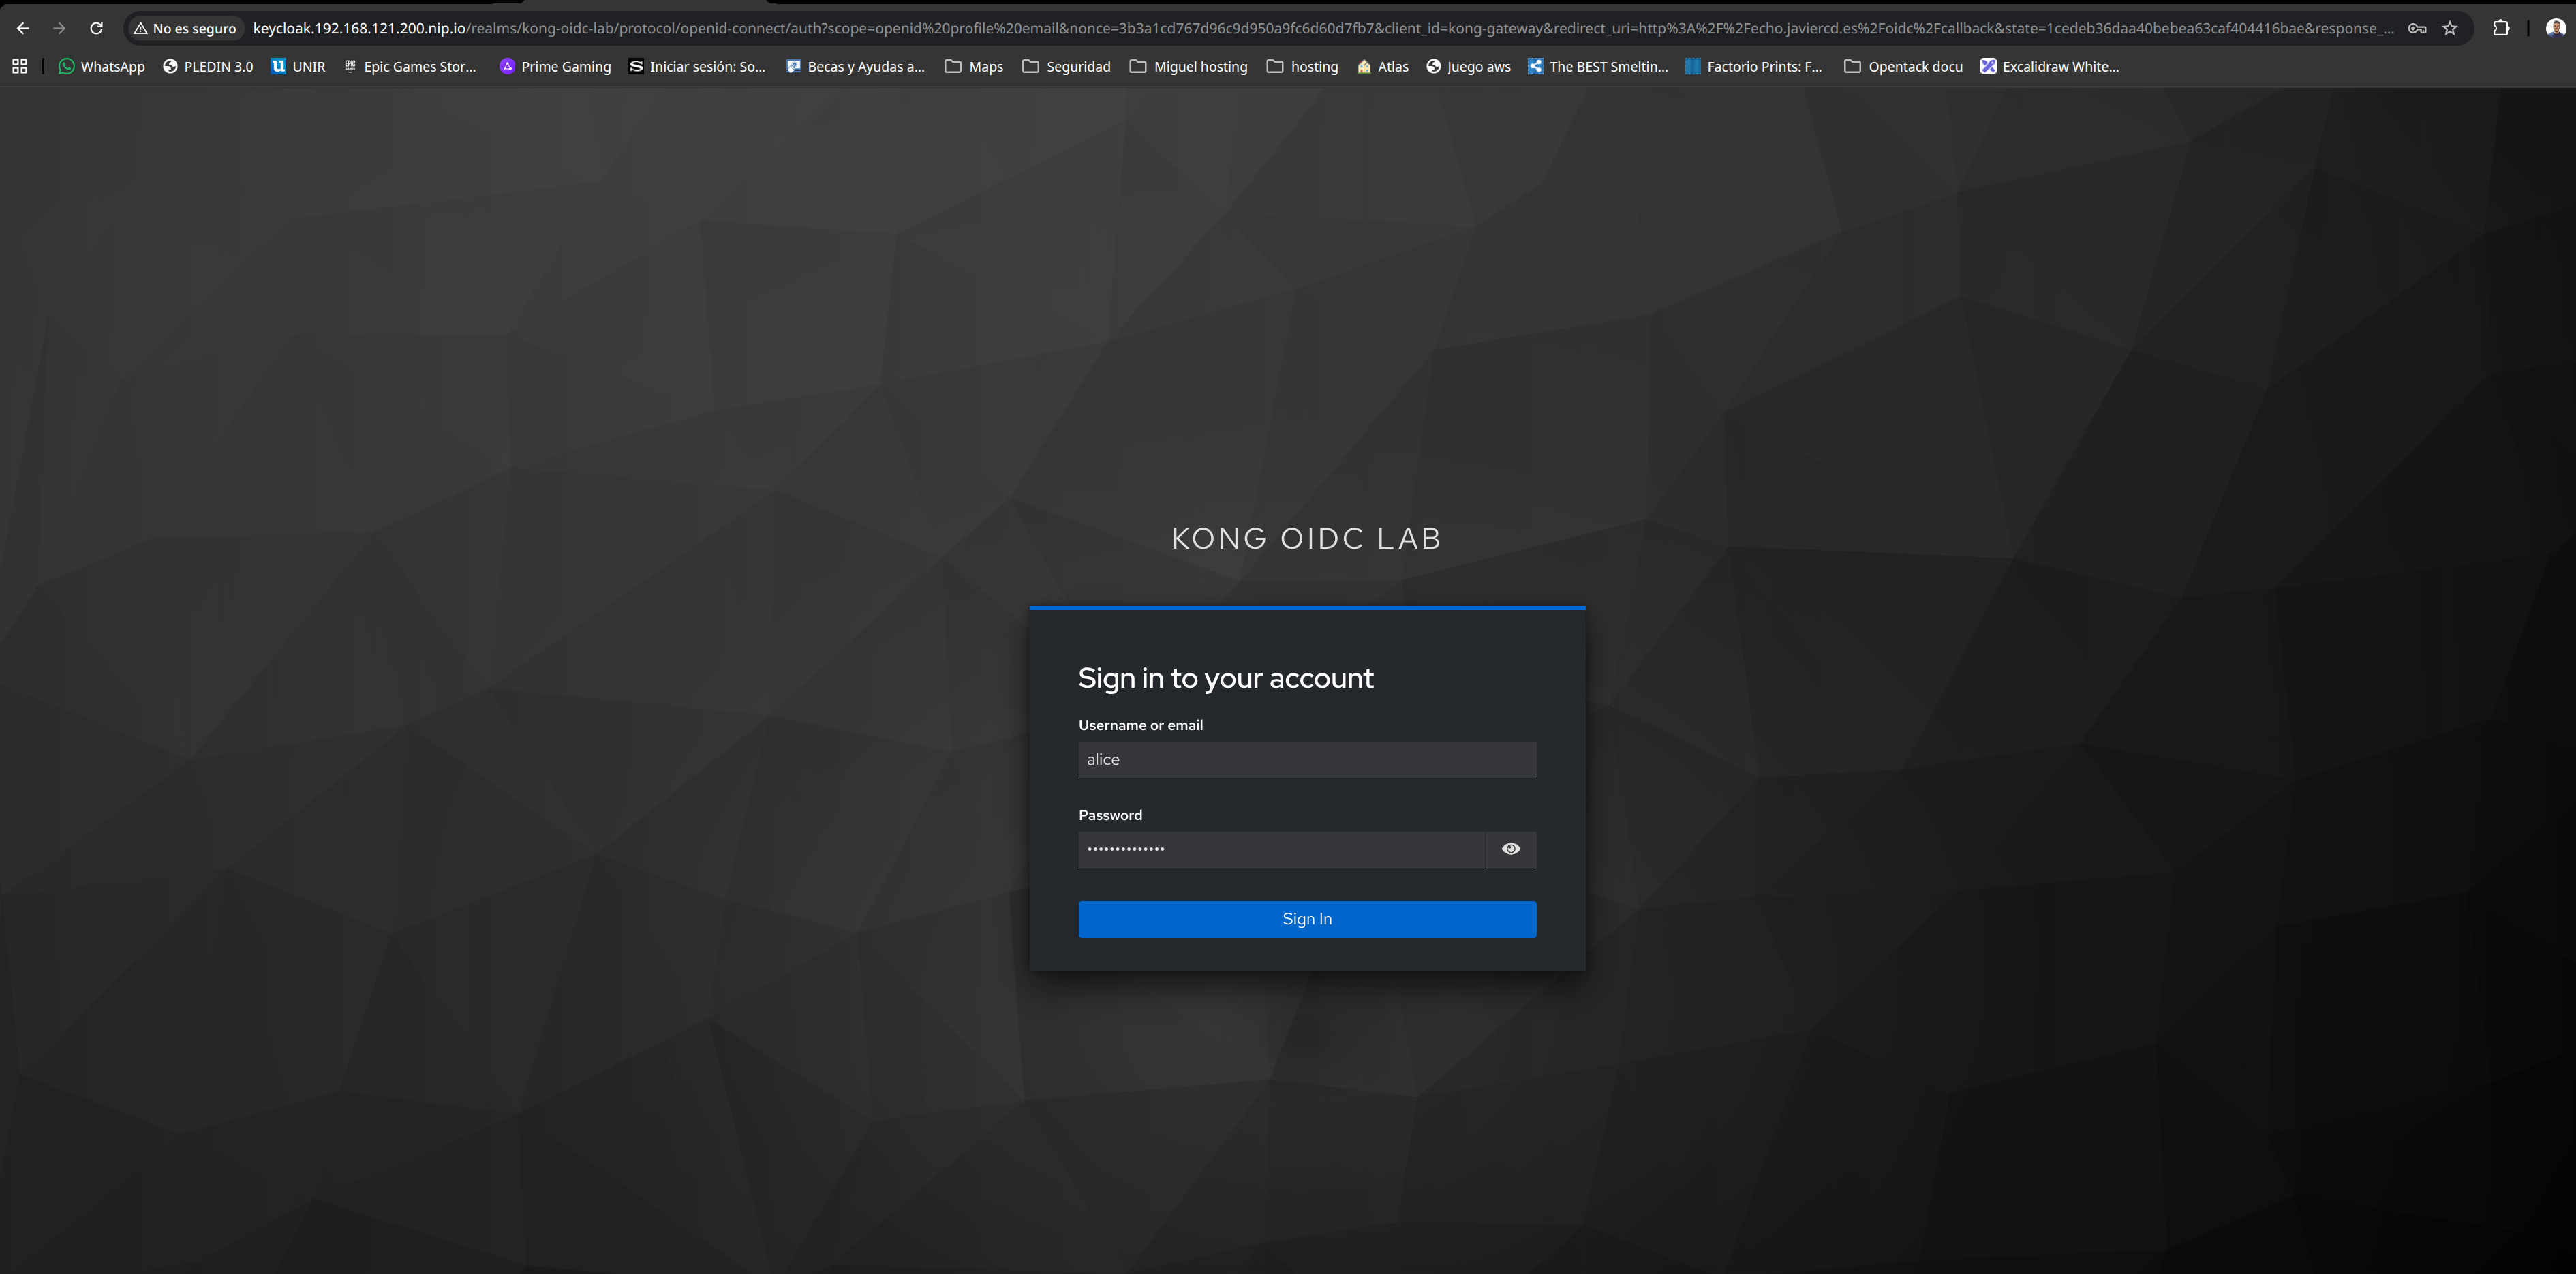
Task: Open 'The BEST Smeltin...' bookmark
Action: (1598, 66)
